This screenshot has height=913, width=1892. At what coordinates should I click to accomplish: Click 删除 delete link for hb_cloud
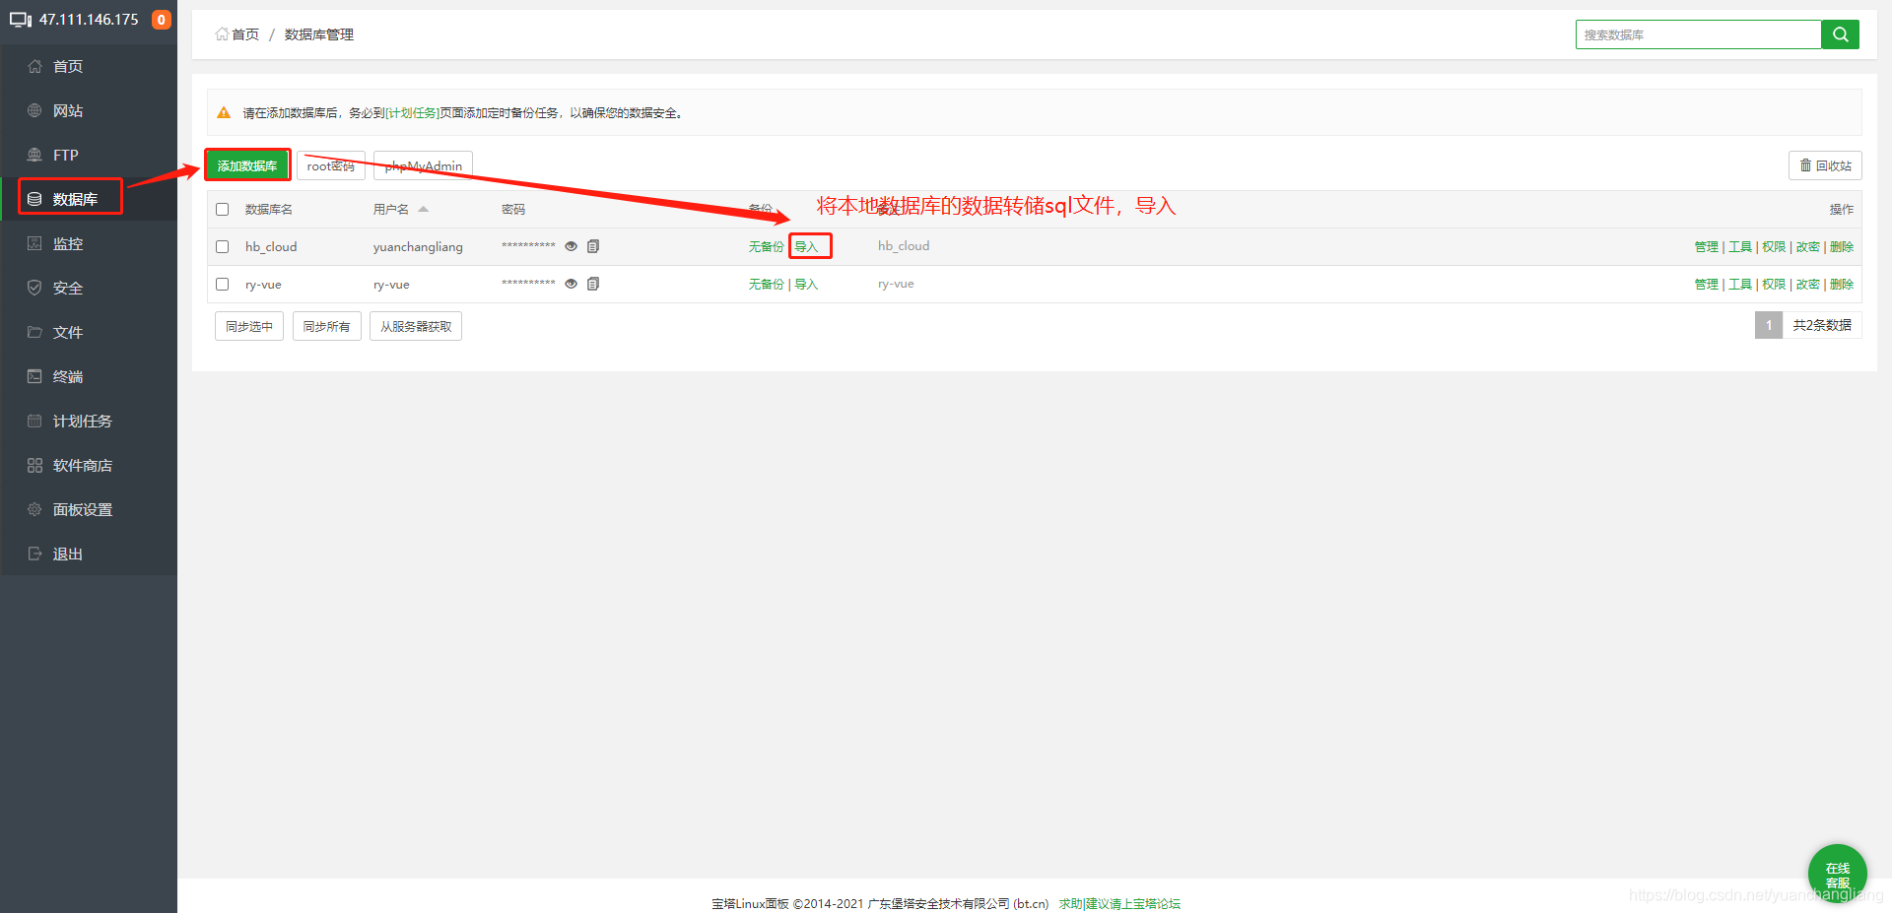[1842, 246]
